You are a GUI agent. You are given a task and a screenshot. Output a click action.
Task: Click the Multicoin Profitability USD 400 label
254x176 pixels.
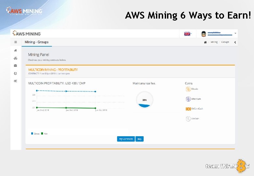[57, 83]
